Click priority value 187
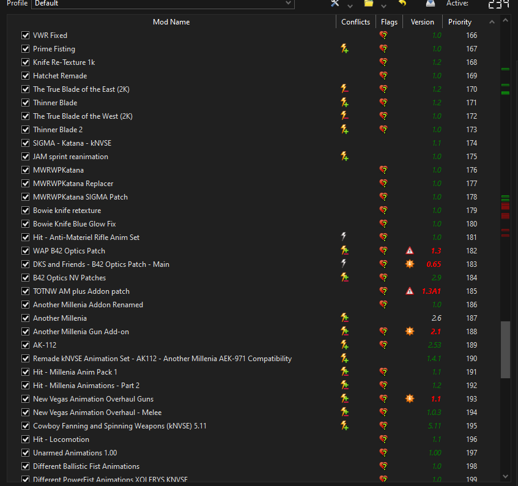The image size is (518, 486). point(472,318)
